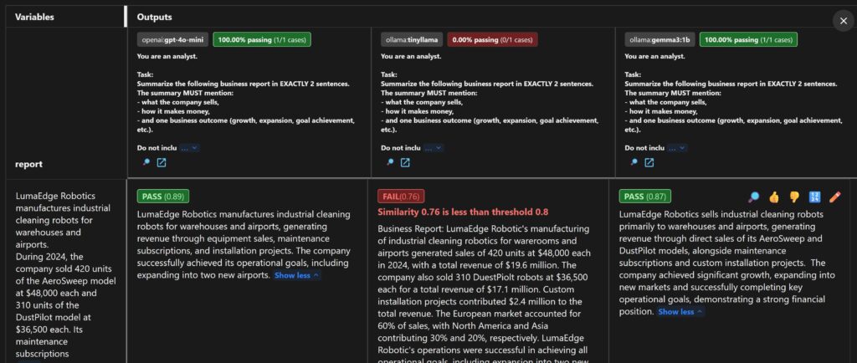Inspect gemma3:1b output details with magnifier

753,197
